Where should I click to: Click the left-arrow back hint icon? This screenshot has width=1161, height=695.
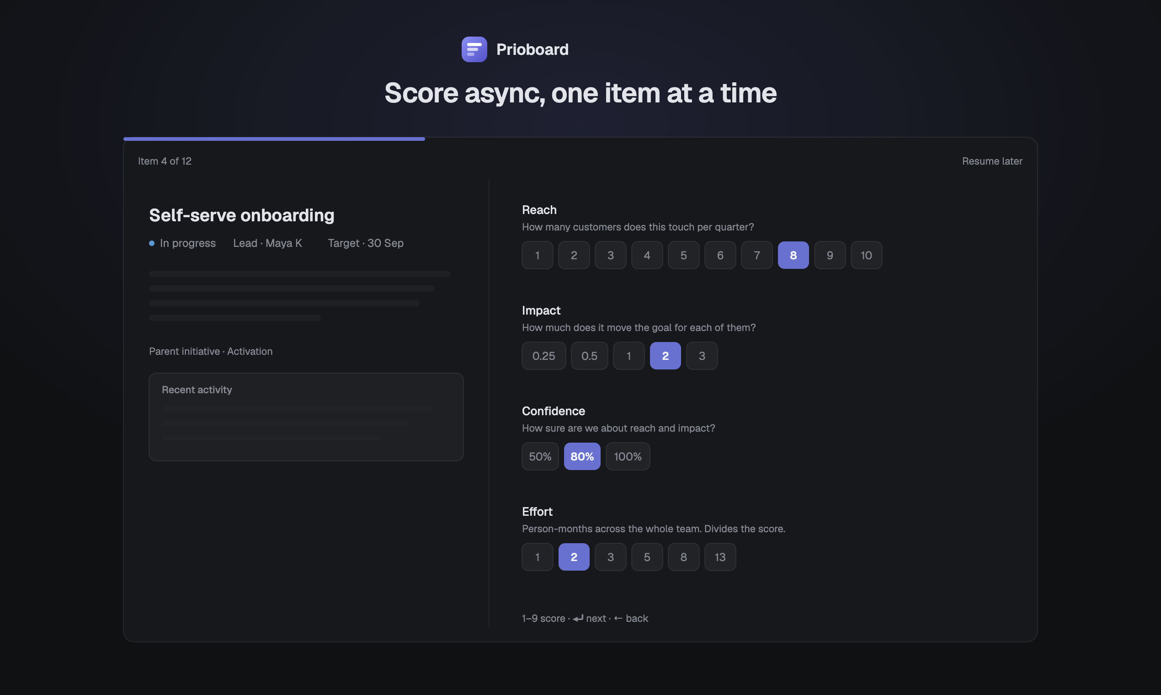[x=618, y=619]
